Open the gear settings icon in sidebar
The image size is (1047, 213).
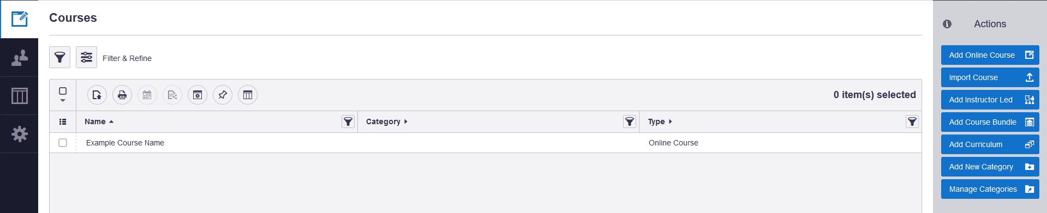[19, 134]
